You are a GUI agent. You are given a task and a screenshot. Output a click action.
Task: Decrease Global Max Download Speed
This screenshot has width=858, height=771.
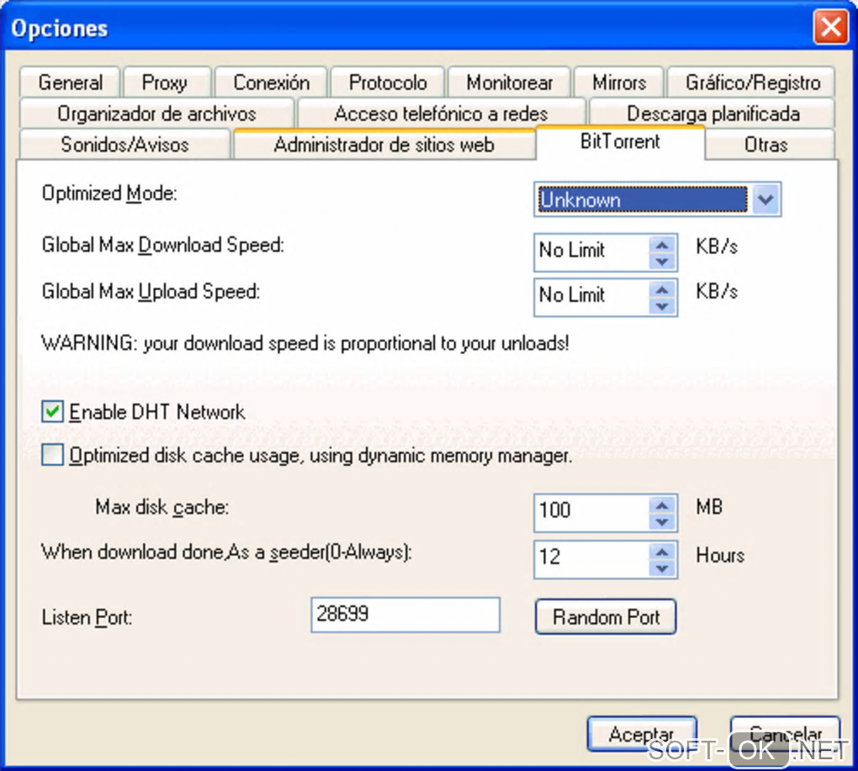661,261
